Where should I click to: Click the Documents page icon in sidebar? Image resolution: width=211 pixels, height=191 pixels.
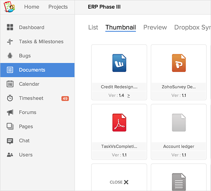[x=10, y=70]
